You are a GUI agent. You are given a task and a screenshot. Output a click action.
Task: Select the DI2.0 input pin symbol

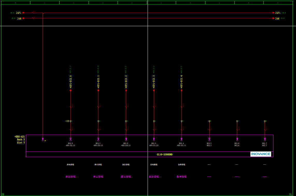click(70, 139)
